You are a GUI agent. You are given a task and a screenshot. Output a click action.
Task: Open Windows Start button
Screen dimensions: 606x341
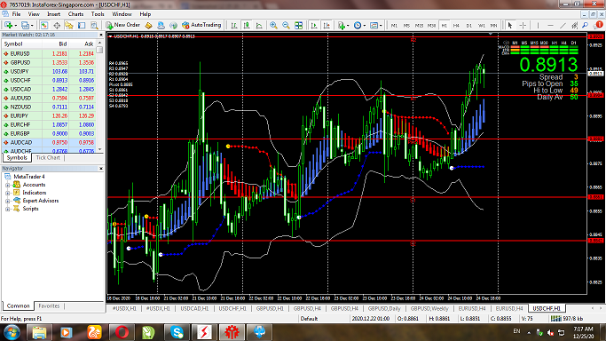click(x=12, y=332)
